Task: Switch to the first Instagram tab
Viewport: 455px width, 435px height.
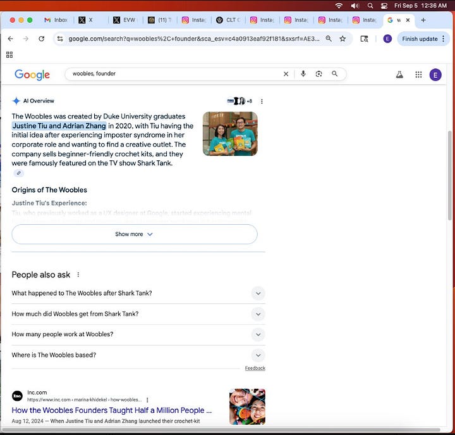Action: (193, 20)
